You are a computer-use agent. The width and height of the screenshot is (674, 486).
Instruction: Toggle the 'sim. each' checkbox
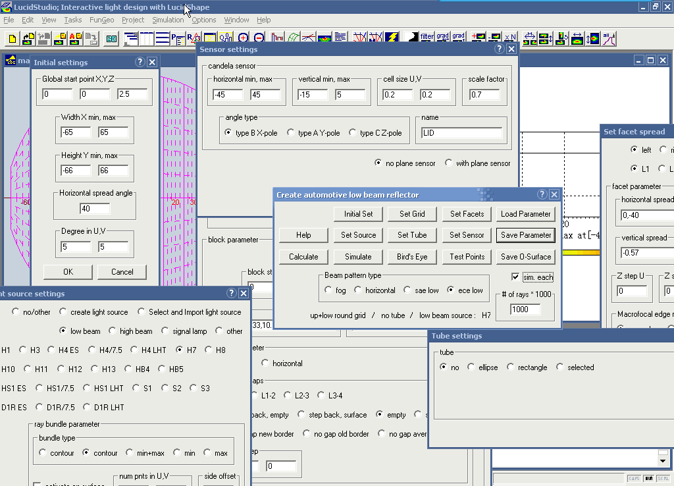tap(515, 277)
